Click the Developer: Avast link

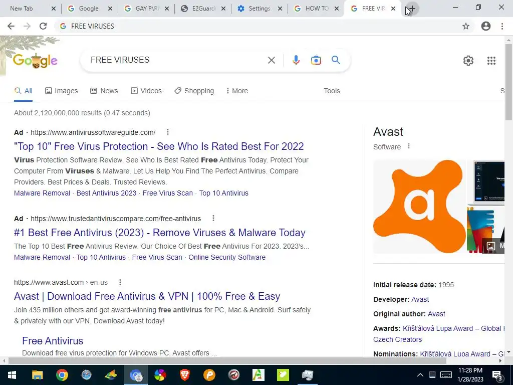pos(420,299)
